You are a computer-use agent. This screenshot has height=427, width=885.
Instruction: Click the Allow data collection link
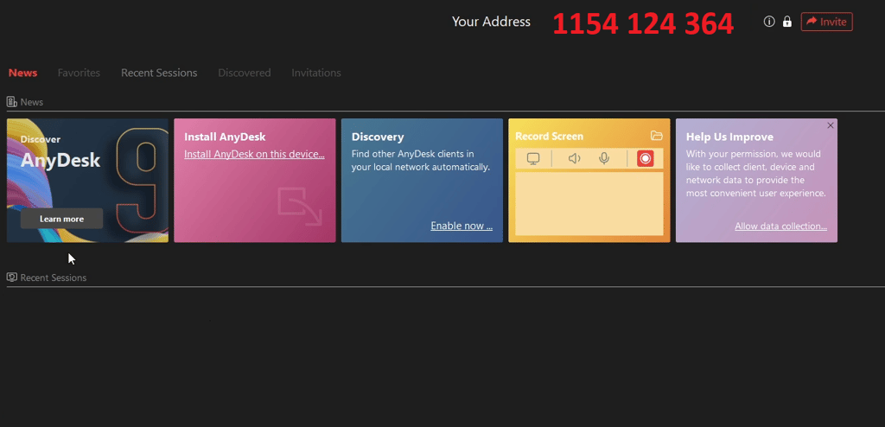point(780,226)
